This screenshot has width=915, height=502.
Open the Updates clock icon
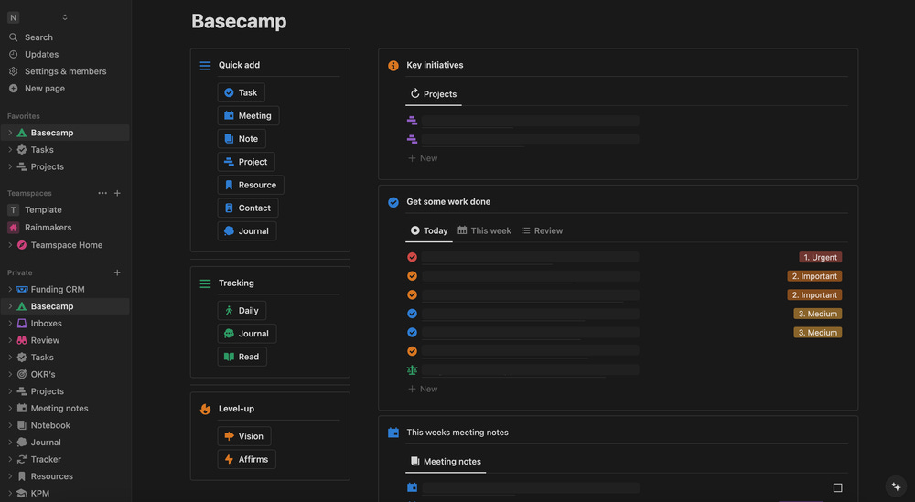tap(14, 54)
